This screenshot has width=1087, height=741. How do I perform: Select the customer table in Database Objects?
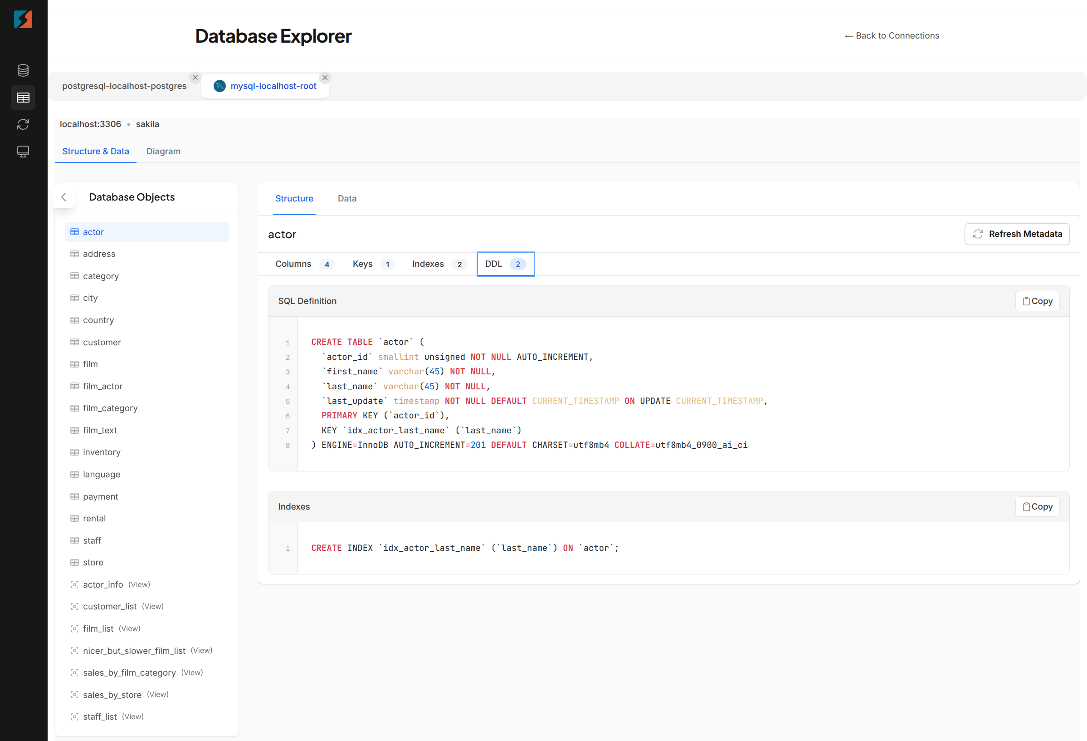coord(102,342)
